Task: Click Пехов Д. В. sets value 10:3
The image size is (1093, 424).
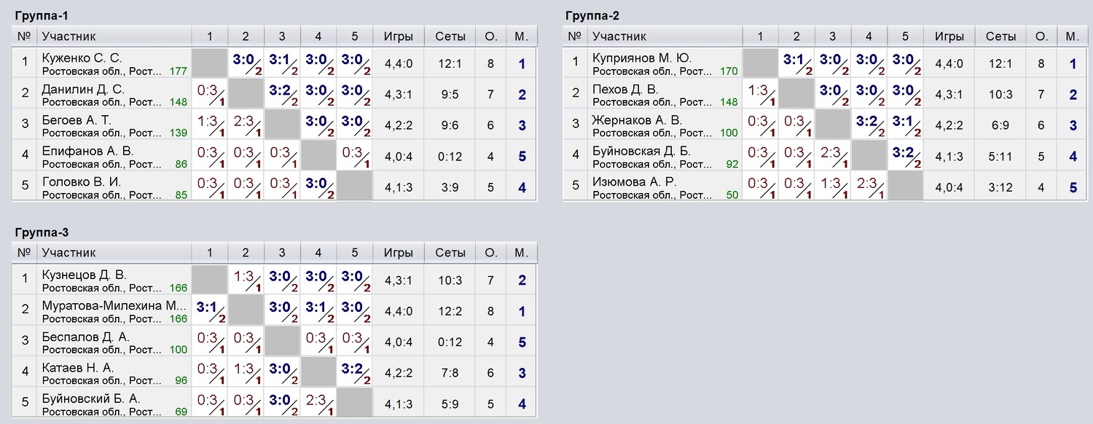Action: [x=1000, y=94]
